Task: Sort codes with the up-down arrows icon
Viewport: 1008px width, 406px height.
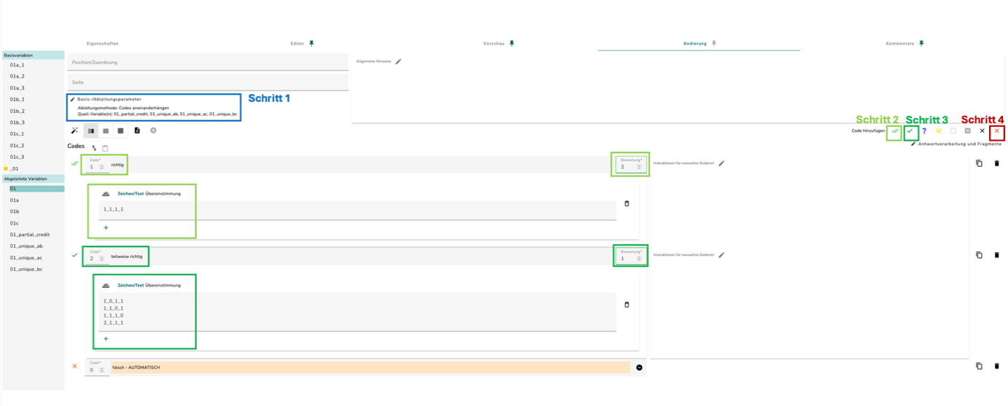Action: click(94, 148)
